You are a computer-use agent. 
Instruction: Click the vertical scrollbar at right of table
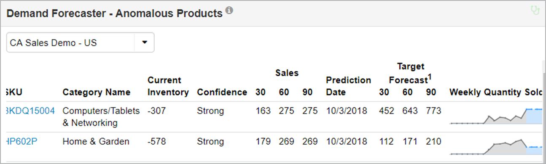point(543,109)
